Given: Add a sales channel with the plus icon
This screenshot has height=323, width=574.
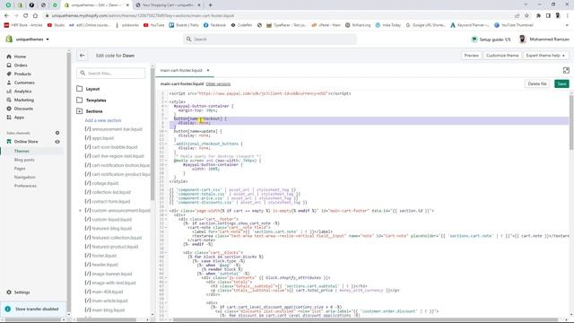Looking at the screenshot, I should (57, 133).
